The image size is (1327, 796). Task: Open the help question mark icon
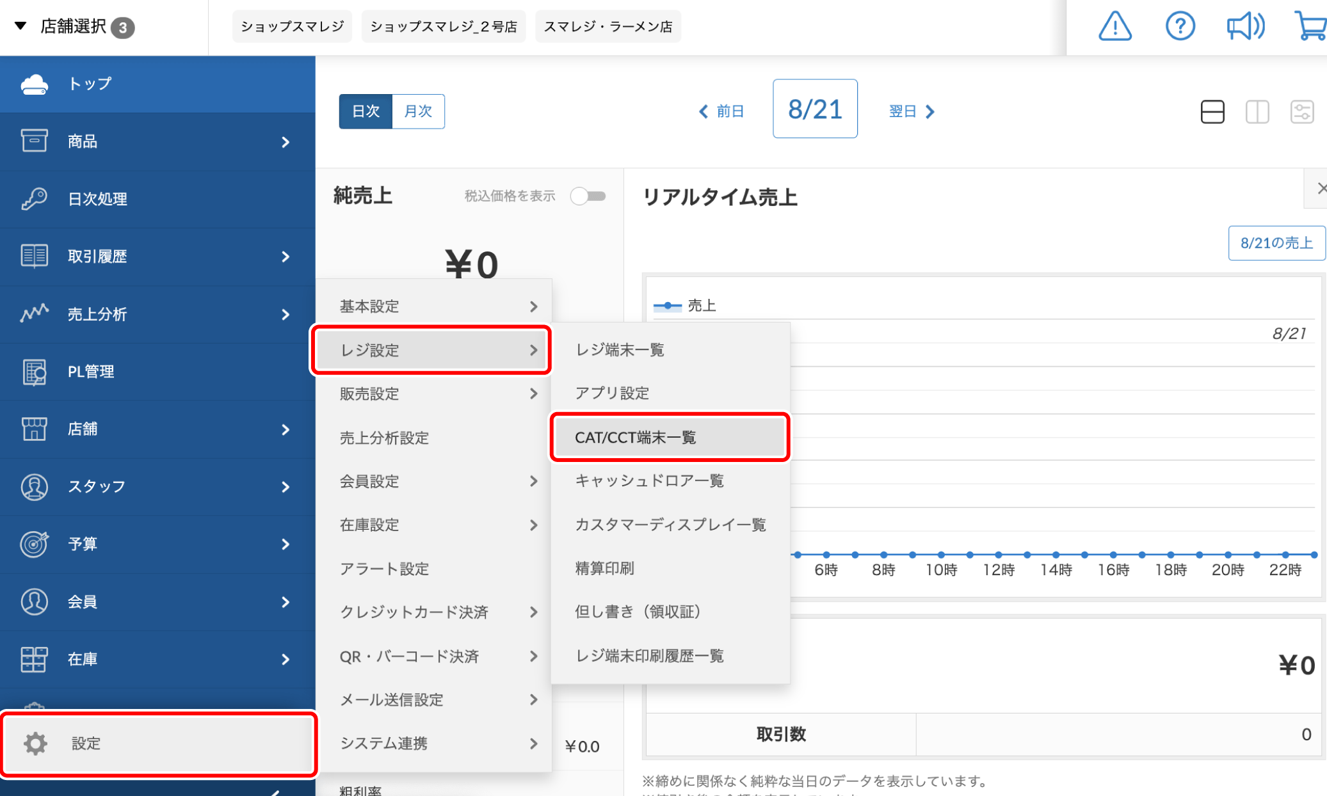[1180, 27]
